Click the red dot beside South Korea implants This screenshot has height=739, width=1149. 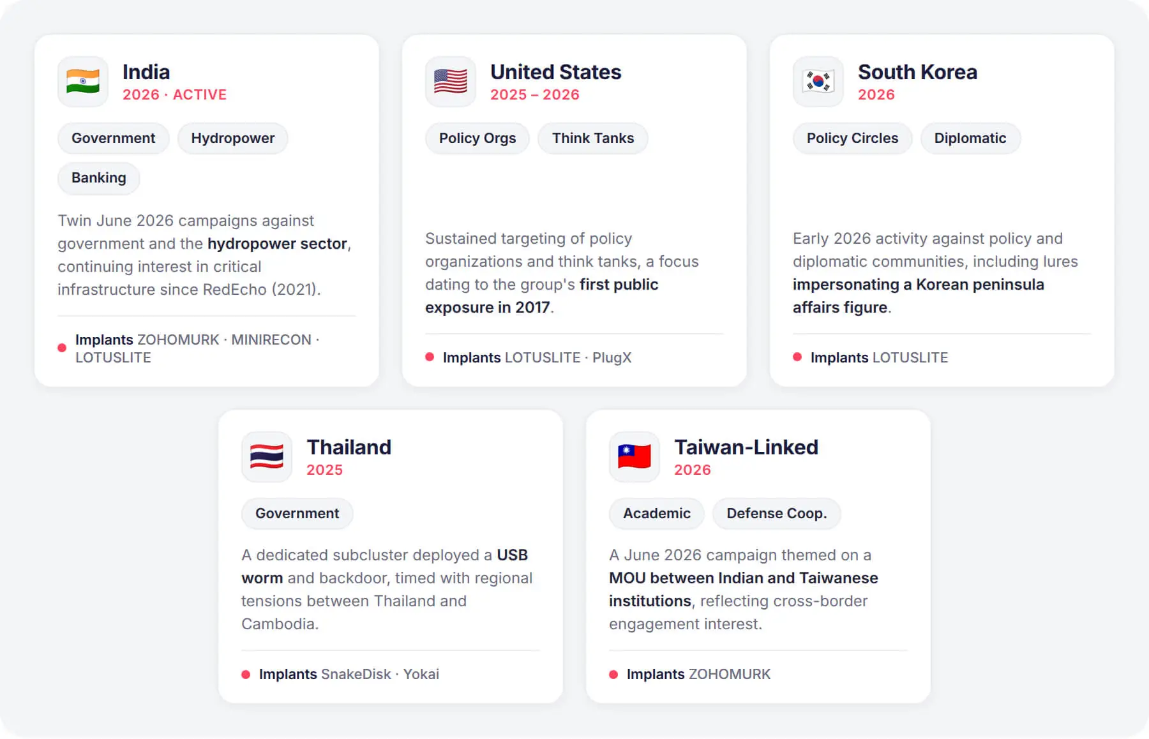(x=797, y=357)
